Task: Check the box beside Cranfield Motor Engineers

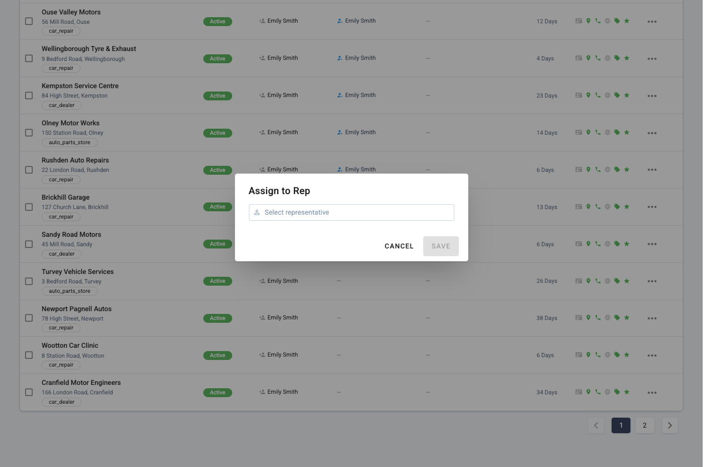Action: coord(29,392)
